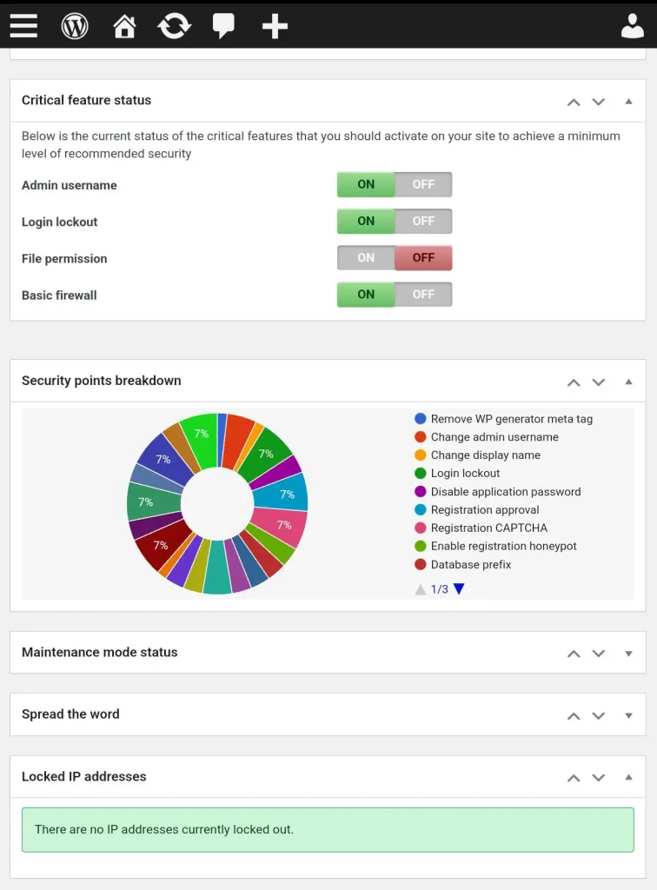The height and width of the screenshot is (890, 657).
Task: Toggle the Basic firewall switch
Action: 395,295
